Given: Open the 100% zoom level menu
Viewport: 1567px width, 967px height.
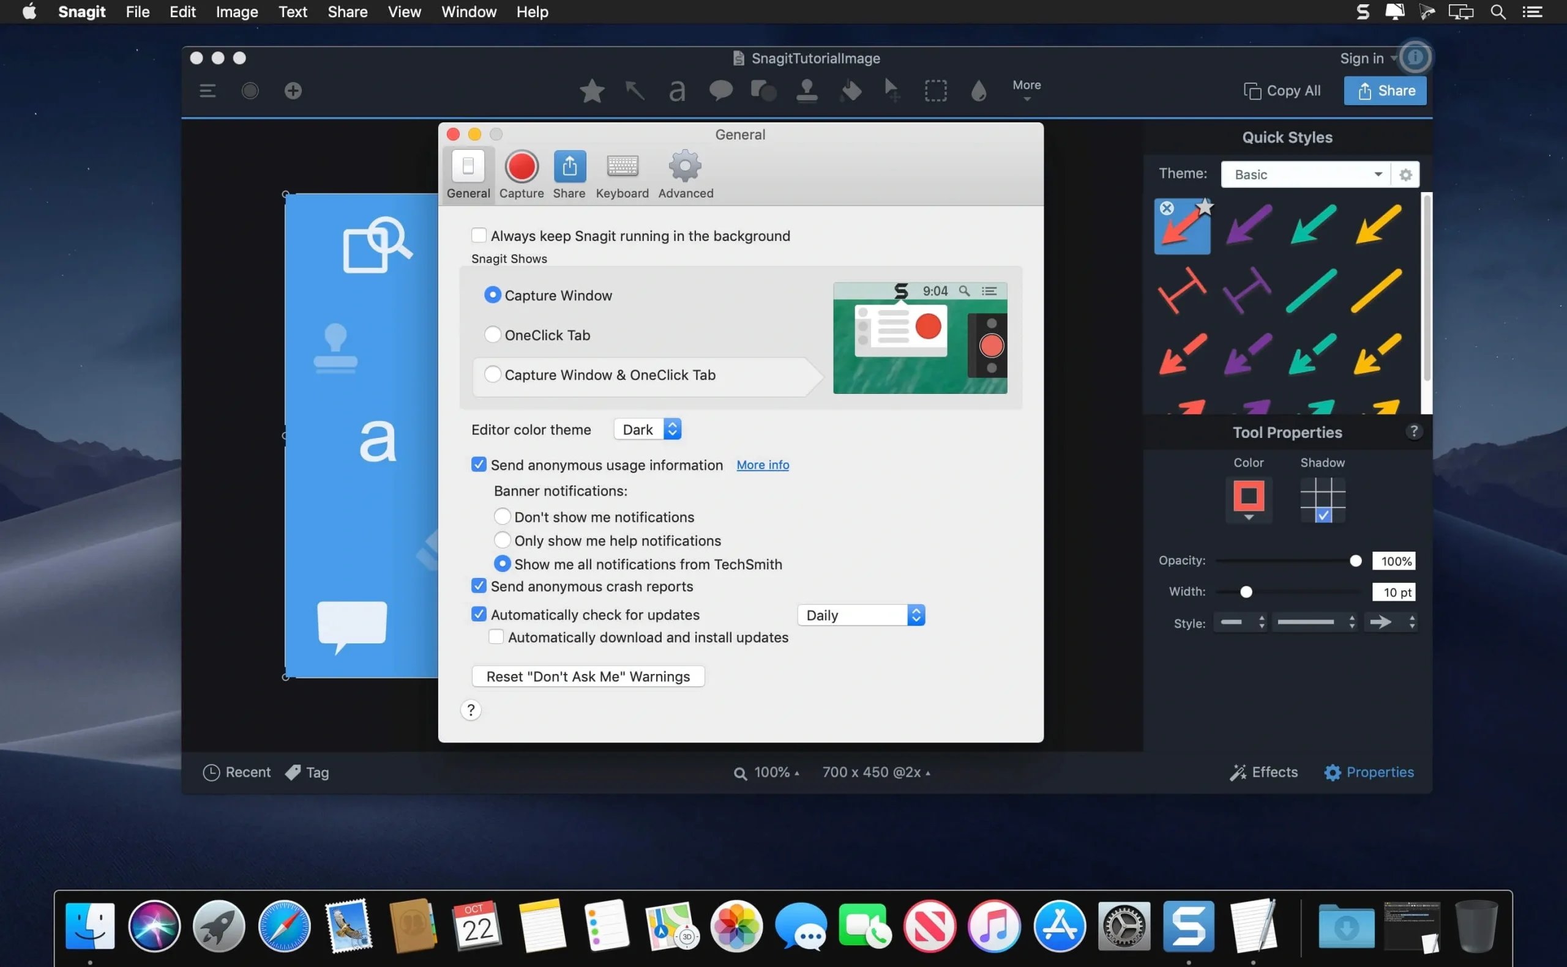Looking at the screenshot, I should point(766,772).
